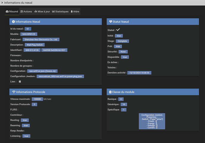
Task: Click the info icon in Informations Nœud header
Action: tap(13, 22)
